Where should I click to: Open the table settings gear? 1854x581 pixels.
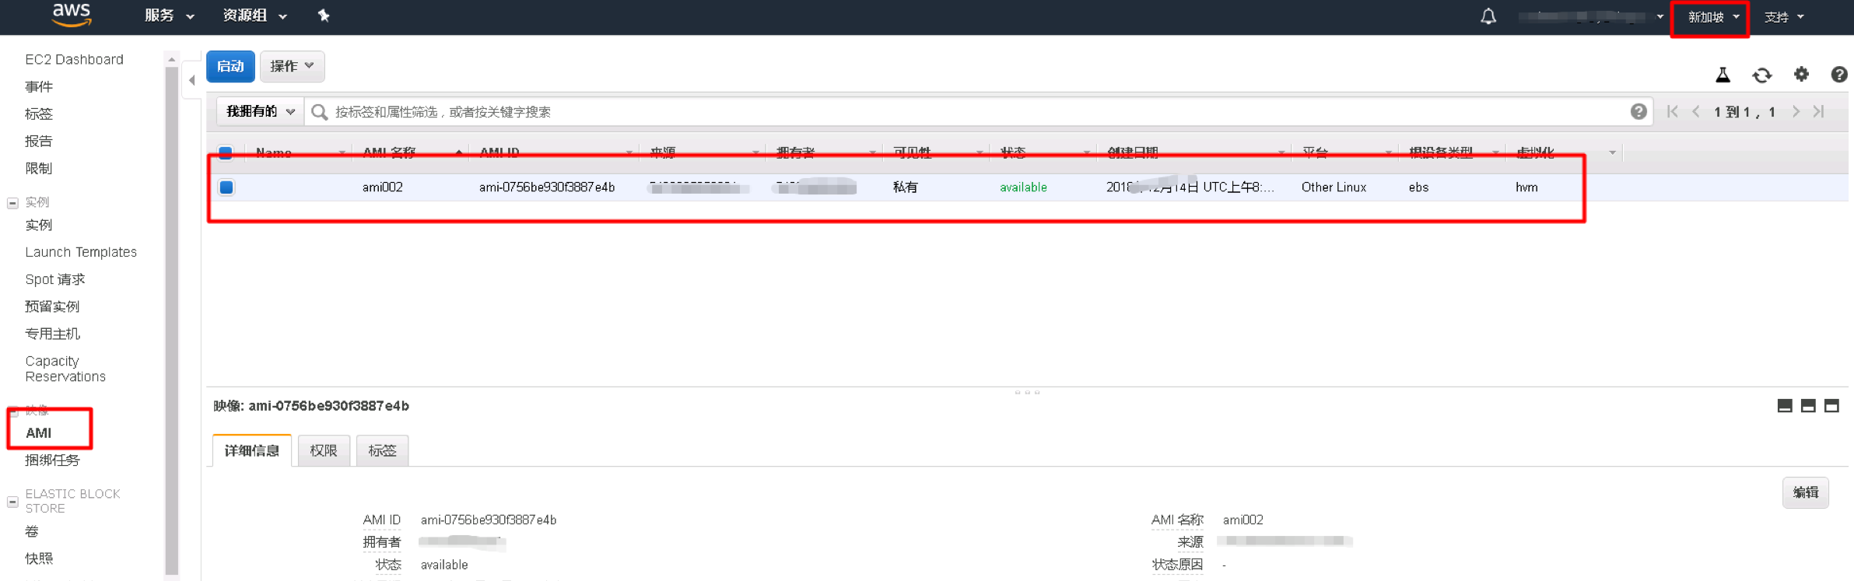1800,75
